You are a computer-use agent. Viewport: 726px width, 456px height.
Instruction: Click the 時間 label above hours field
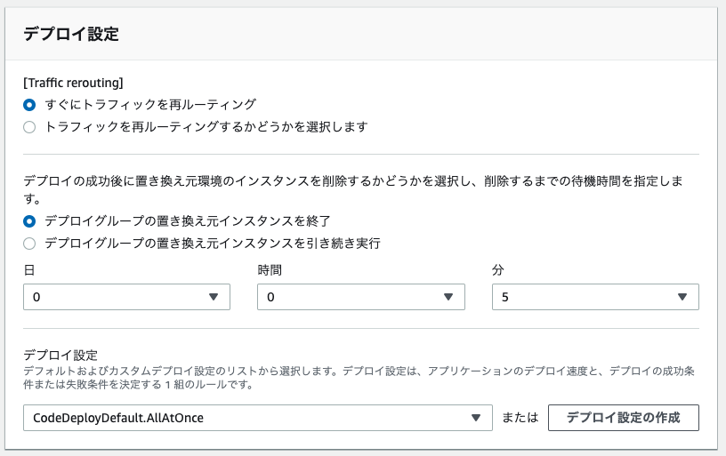click(x=269, y=268)
